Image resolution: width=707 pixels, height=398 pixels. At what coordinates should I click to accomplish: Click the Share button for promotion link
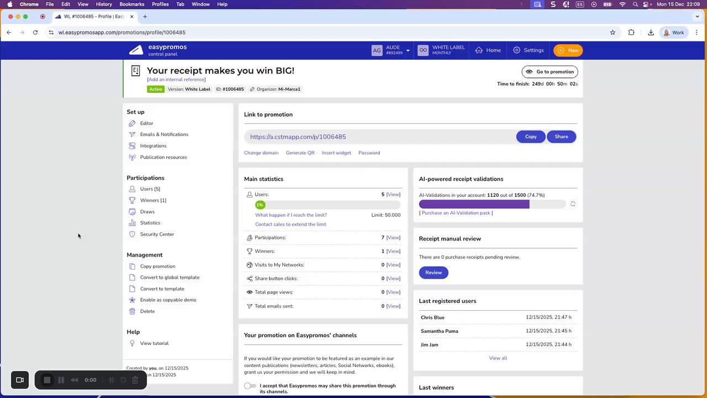[561, 137]
